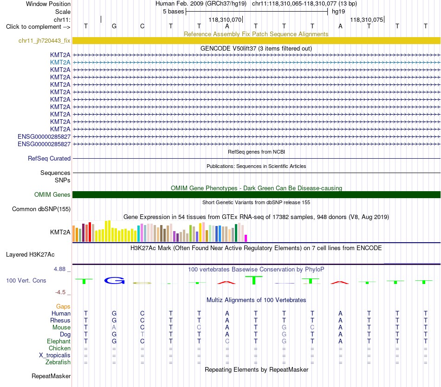
Task: Click 'OMIM Gene Phenotypes' track title
Action: (257, 188)
